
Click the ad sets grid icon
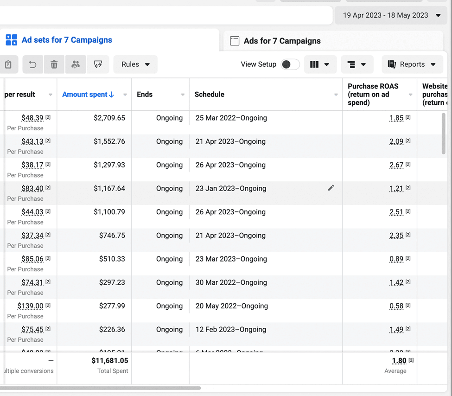pyautogui.click(x=12, y=40)
